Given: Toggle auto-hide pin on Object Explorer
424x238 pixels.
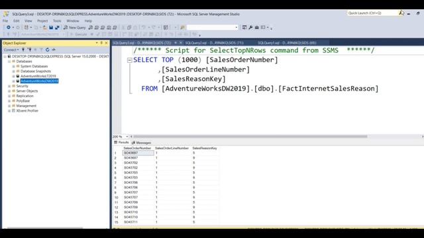Looking at the screenshot, I should point(101,43).
